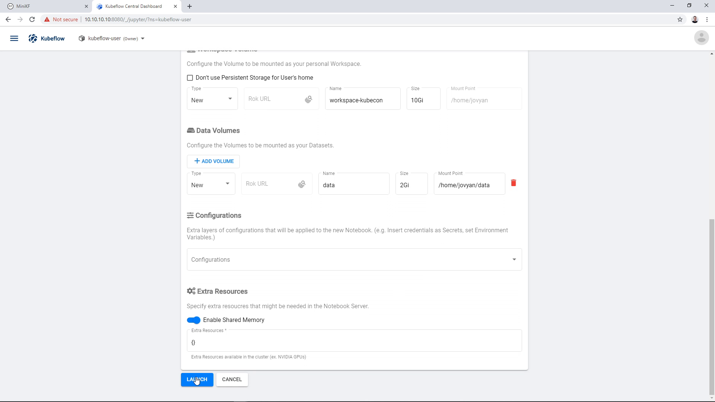Click the workspace Size field showing 10Gi

pyautogui.click(x=423, y=99)
